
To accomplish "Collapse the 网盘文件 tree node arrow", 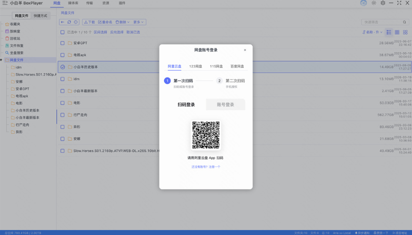I will click(x=1, y=60).
